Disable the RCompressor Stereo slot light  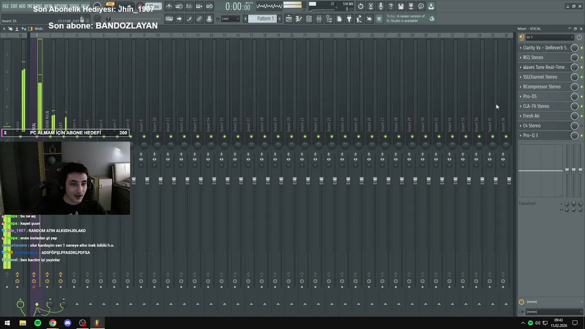[581, 87]
